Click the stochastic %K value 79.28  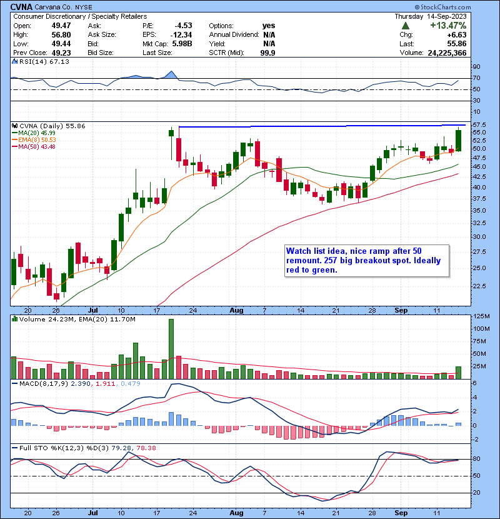tap(121, 448)
